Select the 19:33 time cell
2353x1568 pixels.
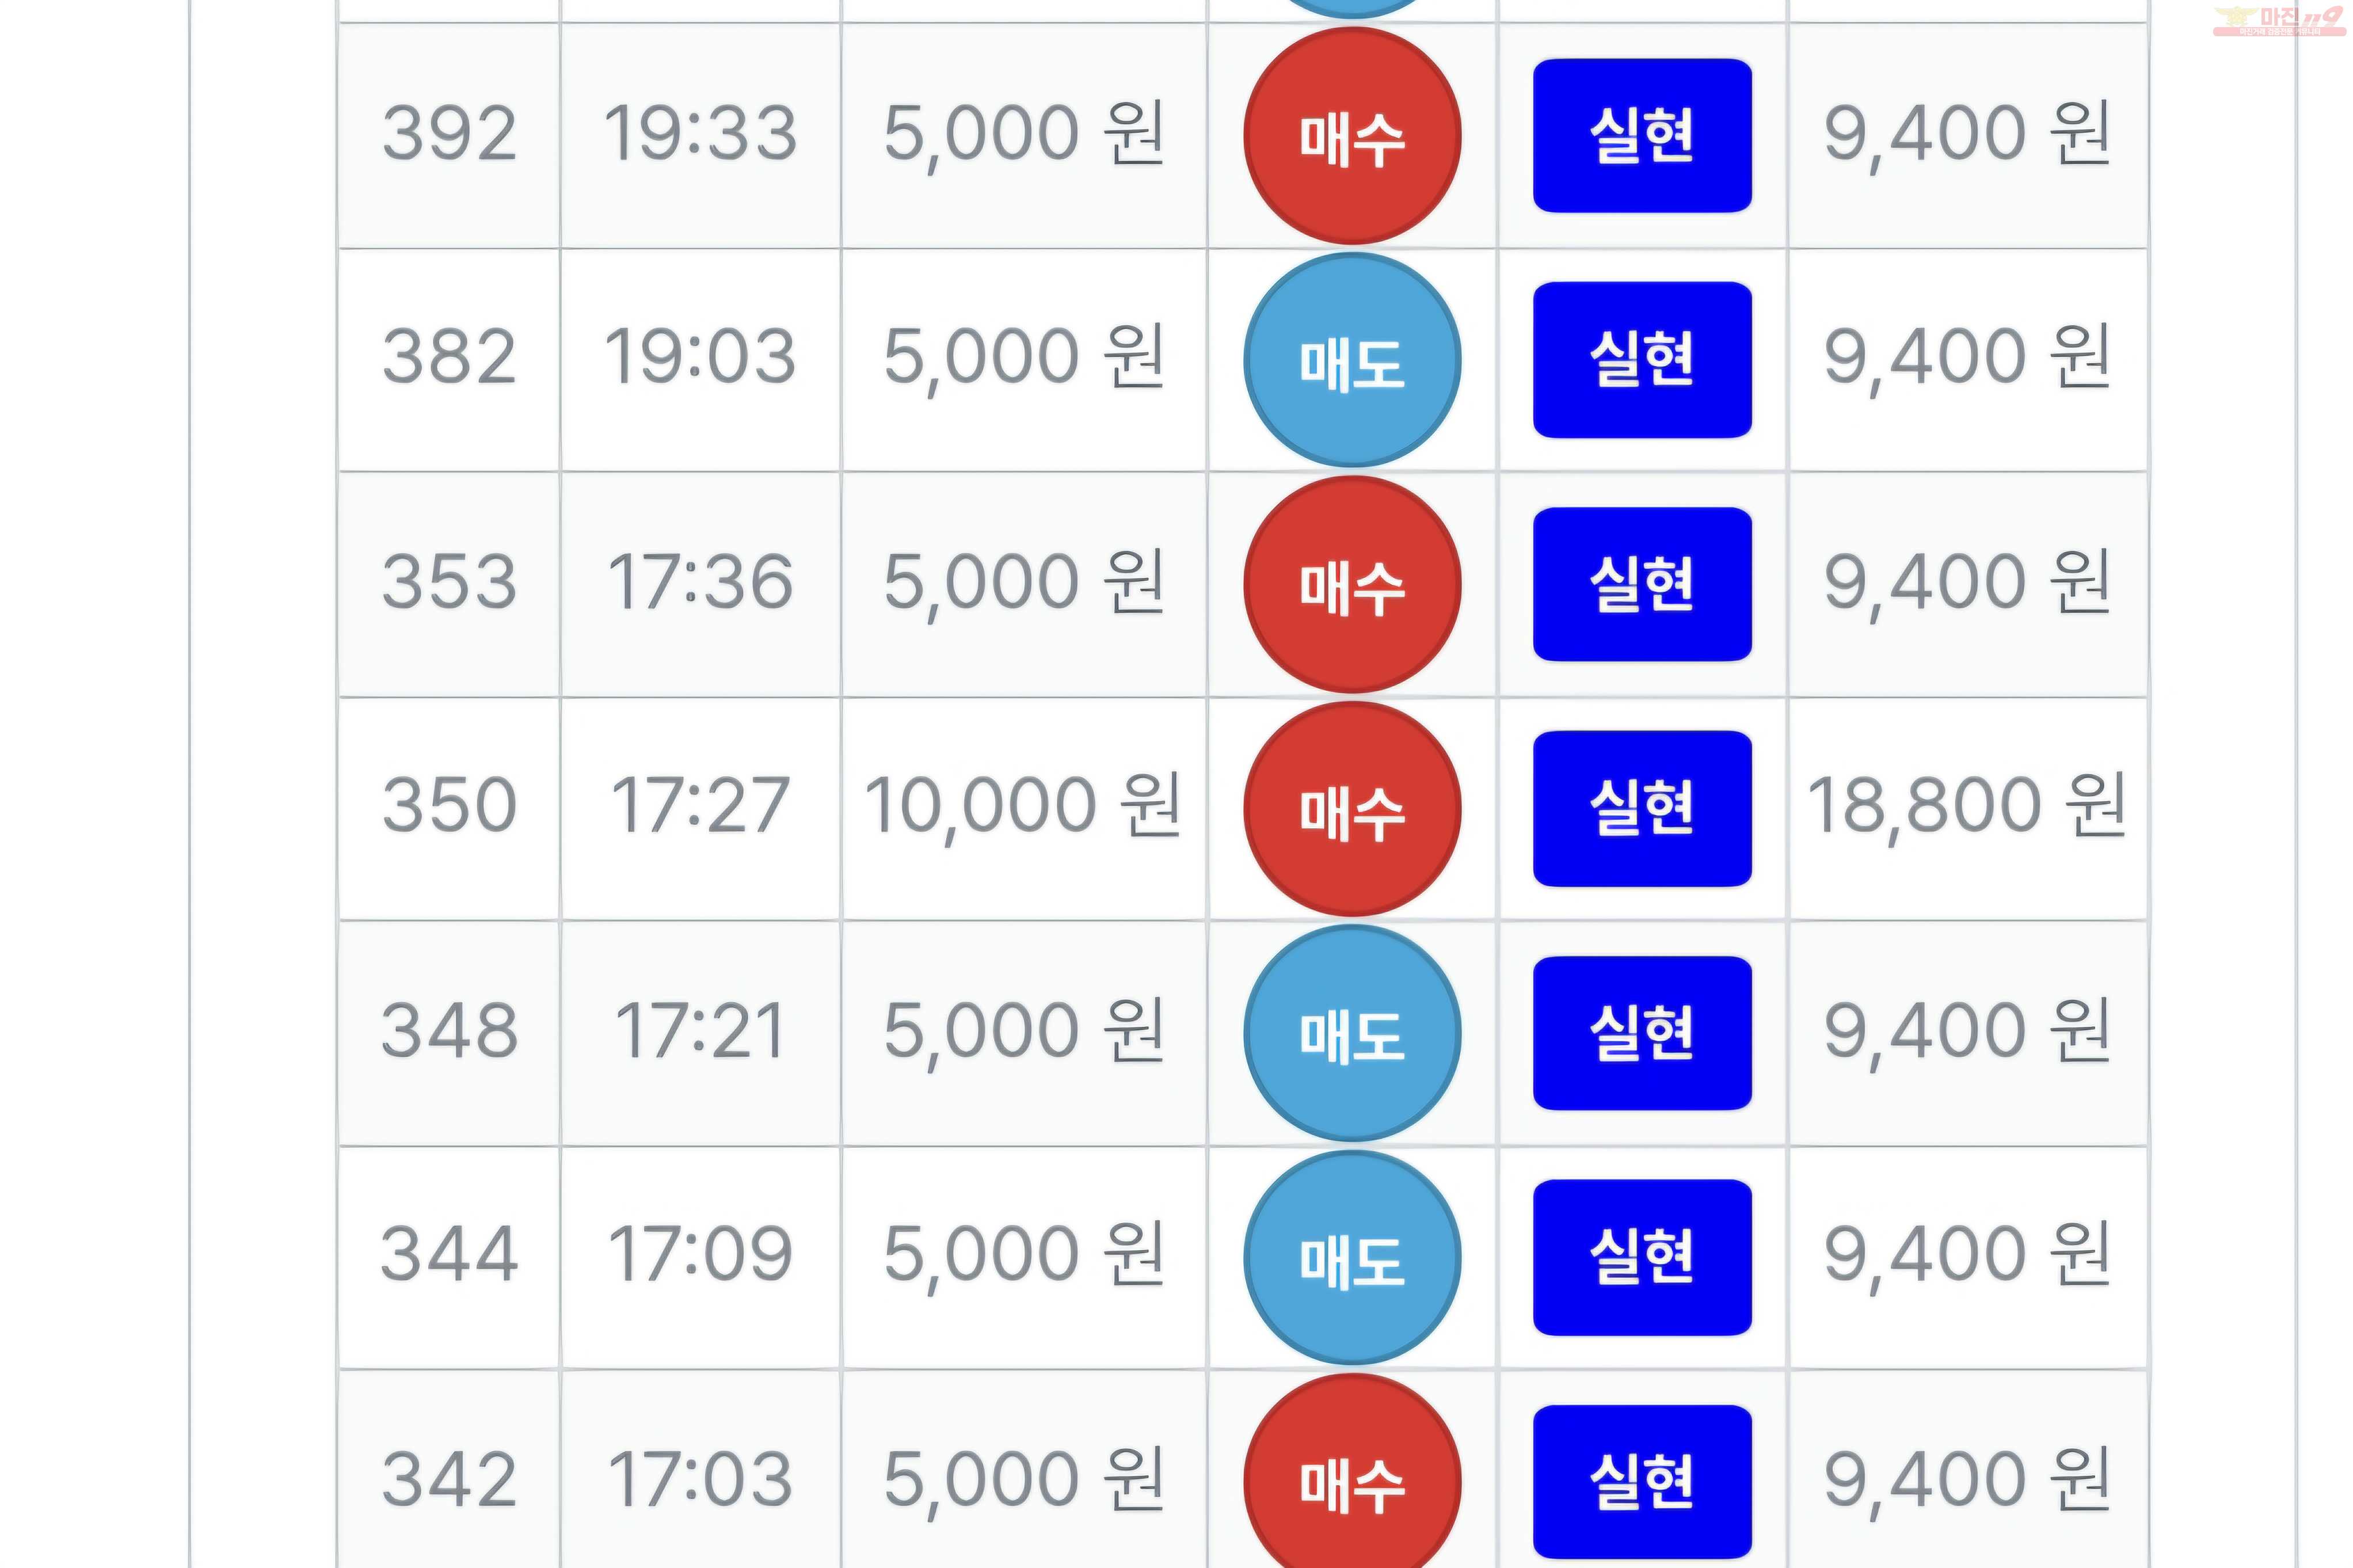coord(700,136)
